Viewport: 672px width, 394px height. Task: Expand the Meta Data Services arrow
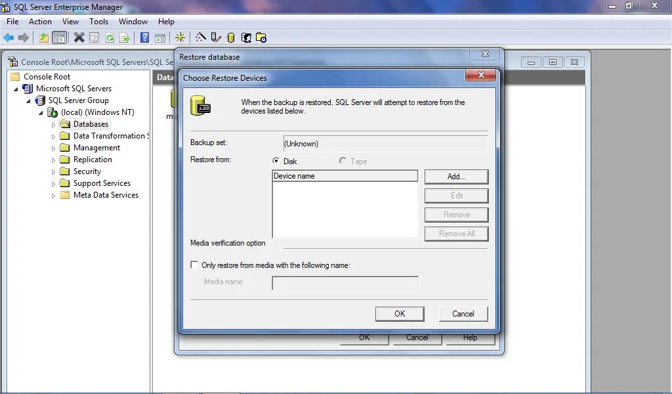point(53,196)
